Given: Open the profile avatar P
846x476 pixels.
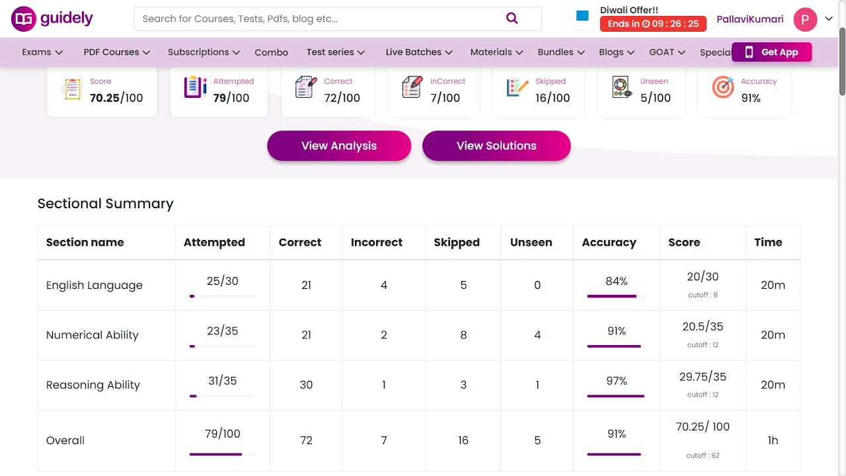Looking at the screenshot, I should [x=805, y=19].
